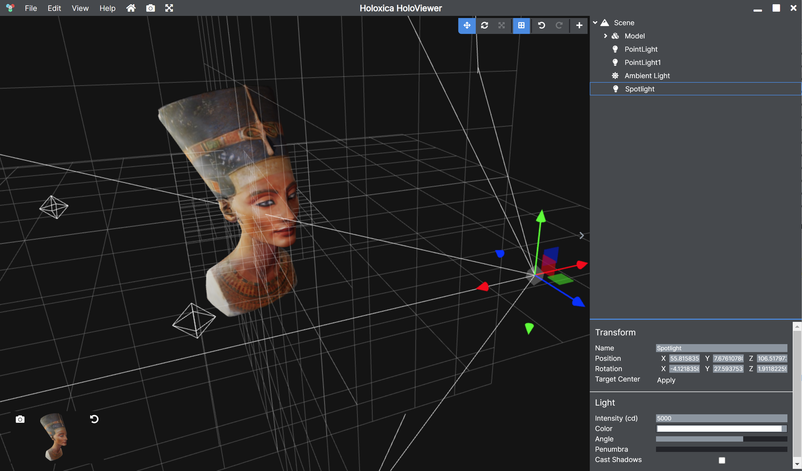The image size is (802, 471).
Task: Click the camera screenshot icon in menu bar
Action: (150, 8)
